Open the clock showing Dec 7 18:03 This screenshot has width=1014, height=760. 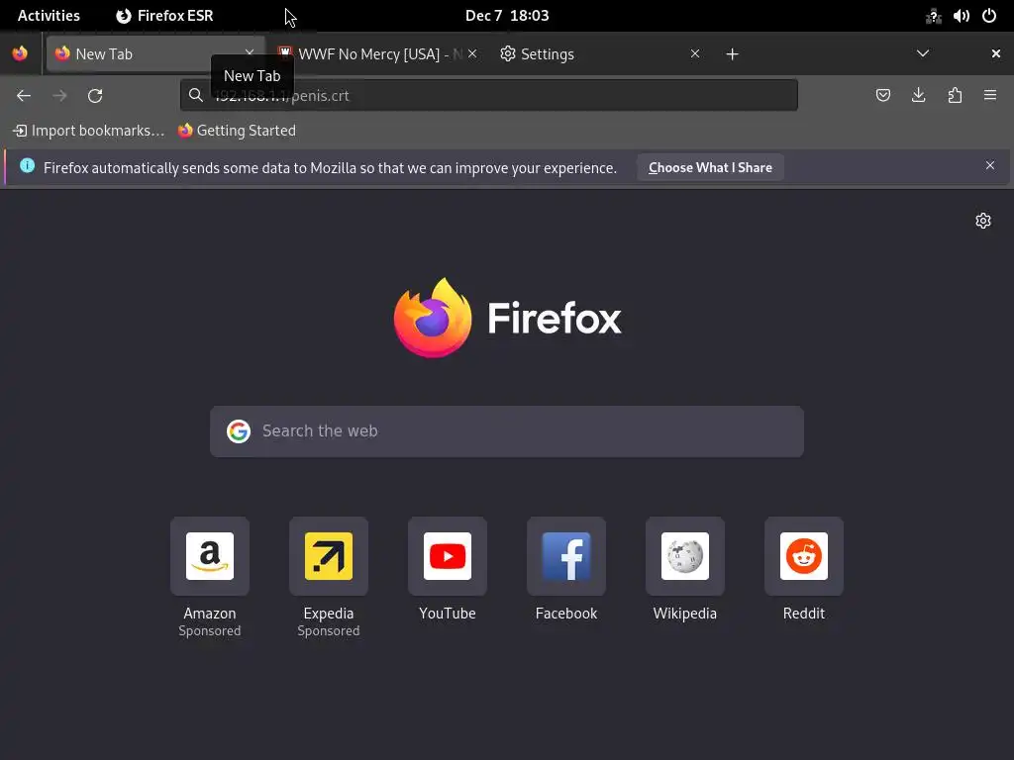[507, 16]
